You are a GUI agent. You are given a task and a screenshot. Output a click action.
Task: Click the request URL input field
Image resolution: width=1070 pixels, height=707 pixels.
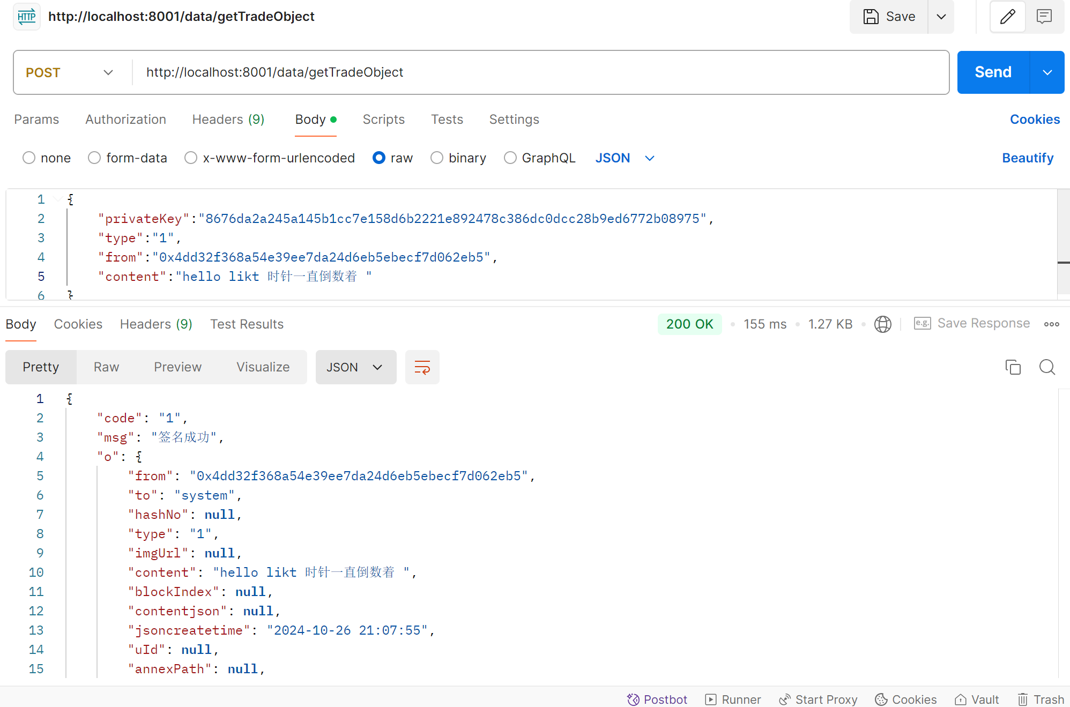[536, 72]
